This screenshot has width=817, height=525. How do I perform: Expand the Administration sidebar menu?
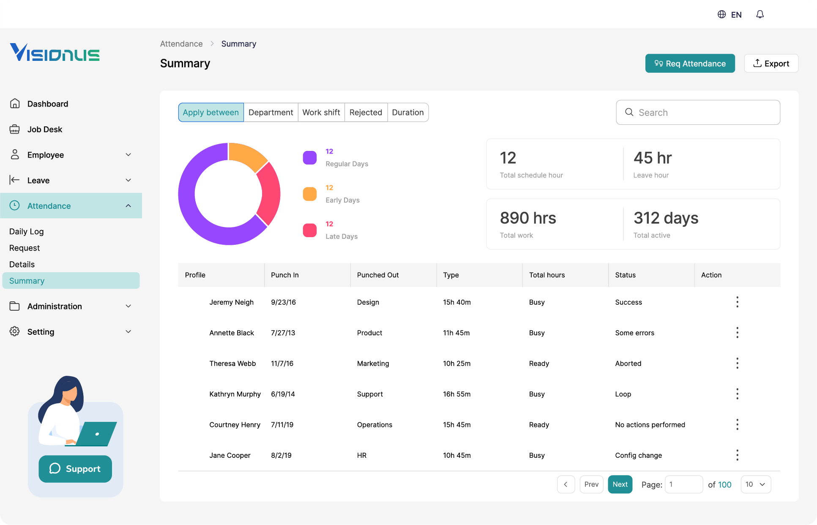click(128, 306)
